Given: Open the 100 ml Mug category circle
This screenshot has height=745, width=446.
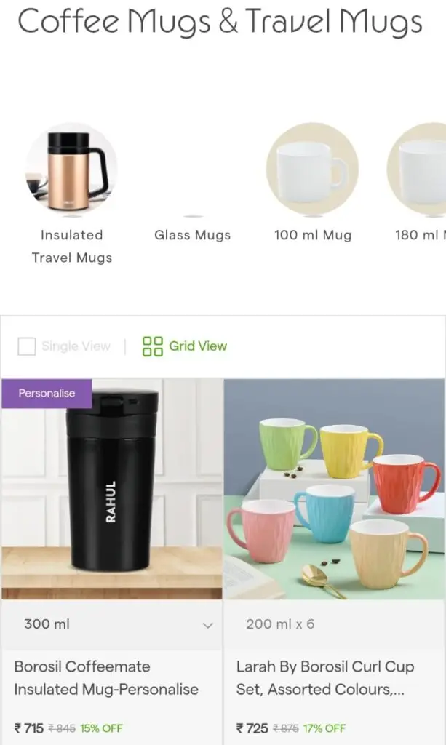Looking at the screenshot, I should 313,169.
